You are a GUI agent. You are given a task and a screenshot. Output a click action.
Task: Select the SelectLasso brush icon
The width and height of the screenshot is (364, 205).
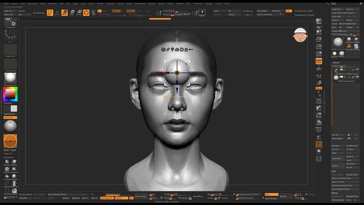tap(7, 184)
